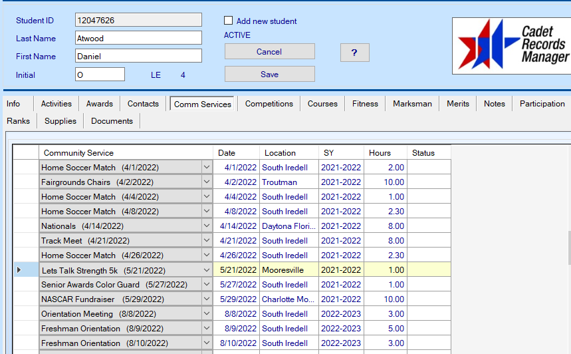Click the question mark help button
This screenshot has height=354, width=571.
(x=354, y=53)
